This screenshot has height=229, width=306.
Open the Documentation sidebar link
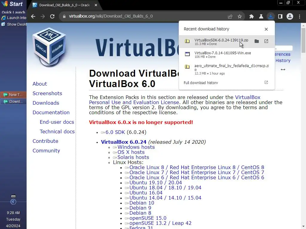[51, 112]
